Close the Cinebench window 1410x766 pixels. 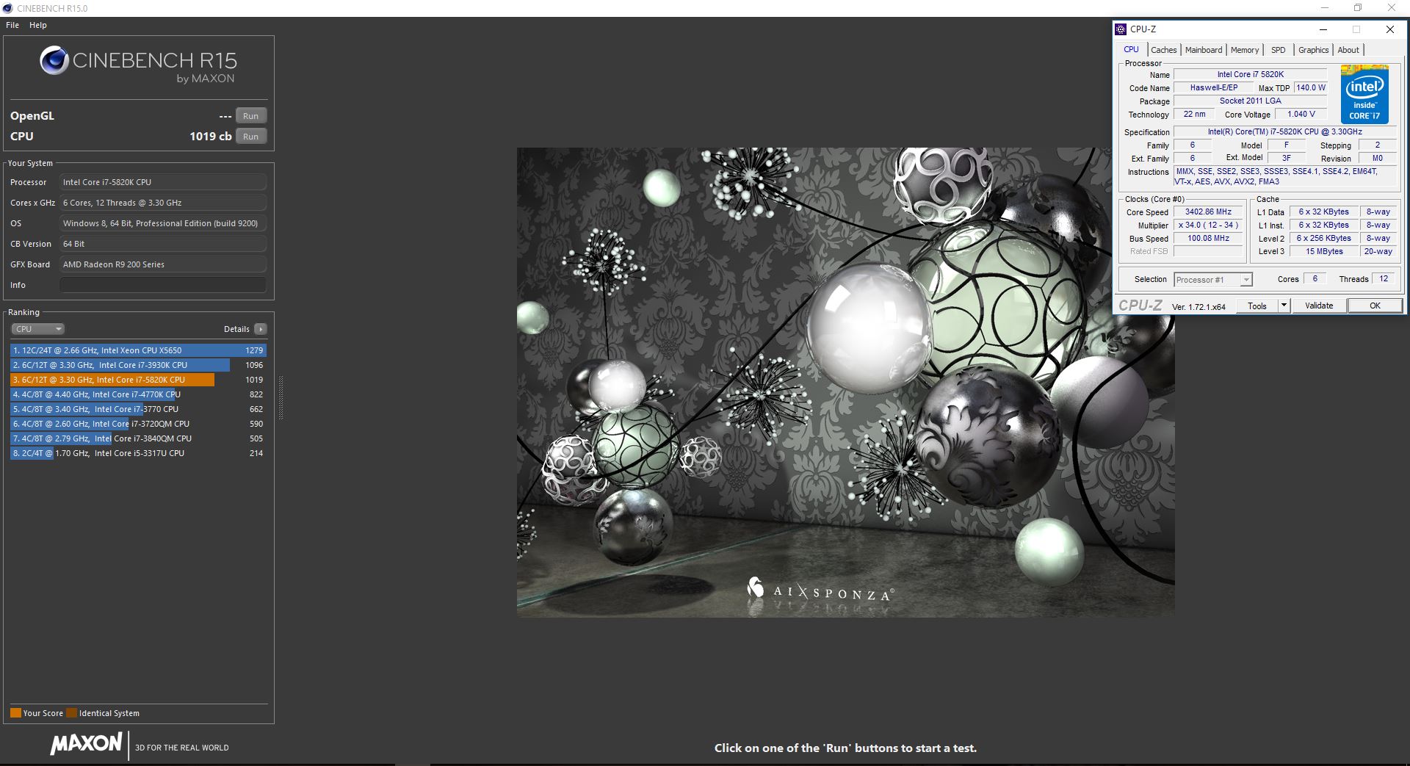[x=1392, y=8]
